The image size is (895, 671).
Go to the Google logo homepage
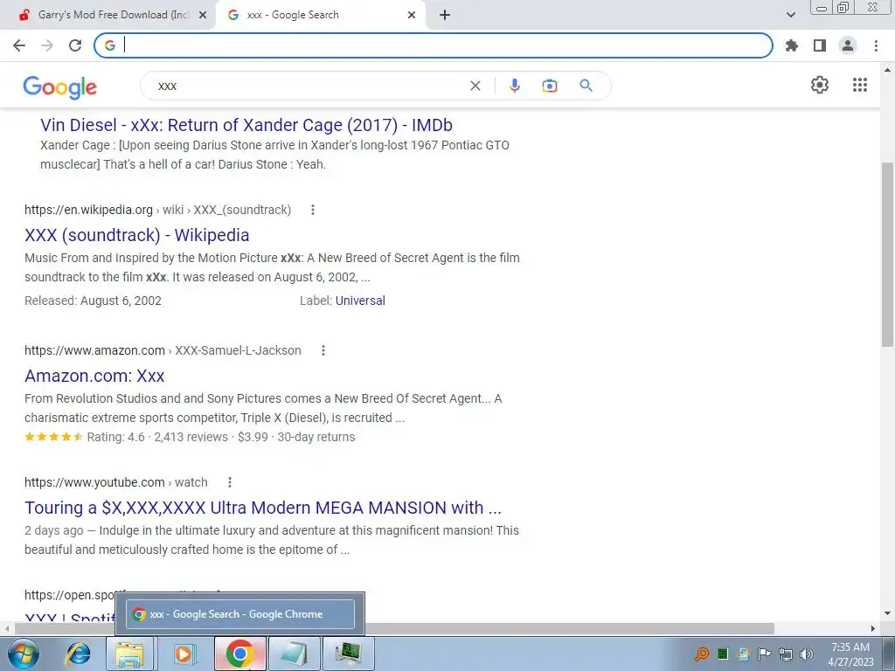click(x=60, y=86)
